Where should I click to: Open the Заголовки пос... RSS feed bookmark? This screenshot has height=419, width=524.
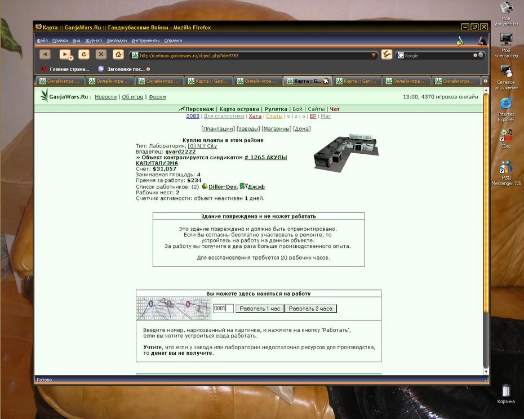point(125,69)
